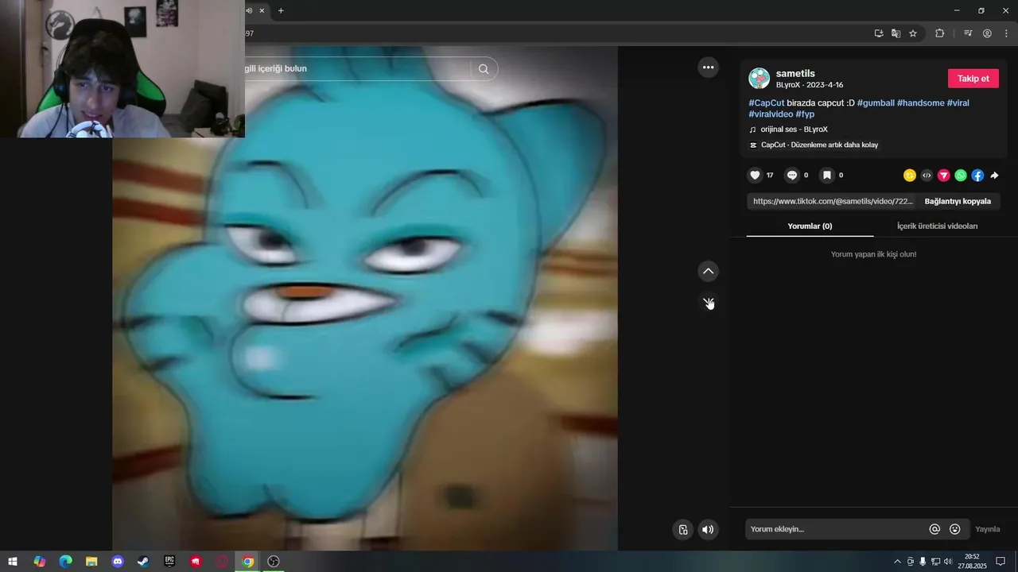The width and height of the screenshot is (1018, 572).
Task: Switch to the Yorumlar (0) tab
Action: (x=810, y=226)
